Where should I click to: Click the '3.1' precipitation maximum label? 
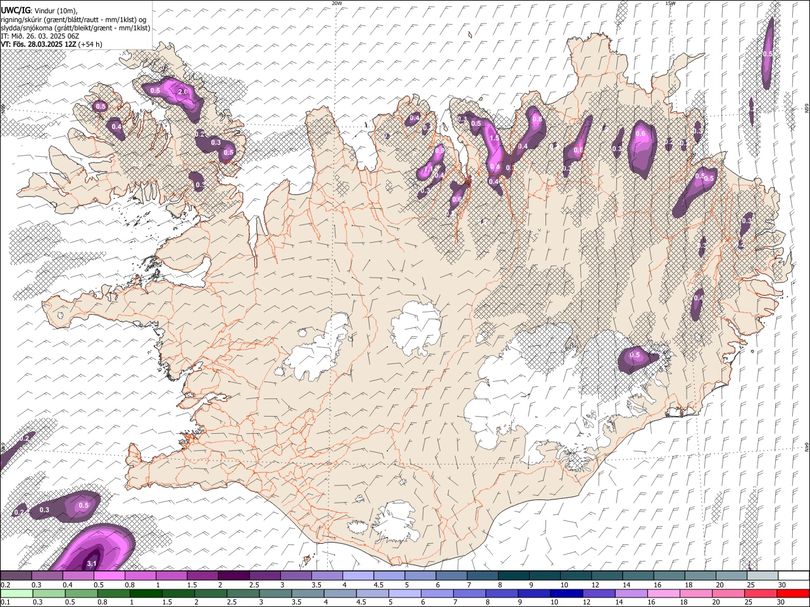pyautogui.click(x=92, y=563)
